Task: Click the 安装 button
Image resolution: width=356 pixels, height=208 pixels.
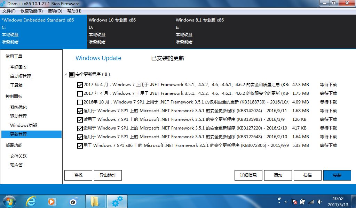Action: pyautogui.click(x=337, y=175)
